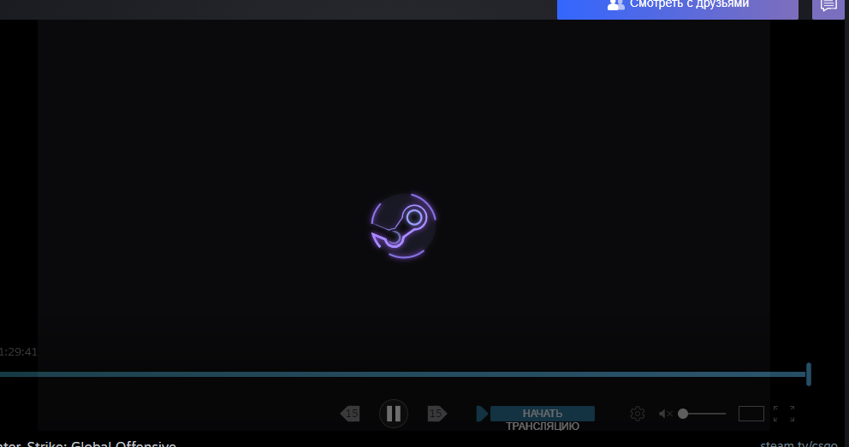Click the 'НАЧАТЬ ТРАНСЛЯЦИЮ' button

point(542,414)
